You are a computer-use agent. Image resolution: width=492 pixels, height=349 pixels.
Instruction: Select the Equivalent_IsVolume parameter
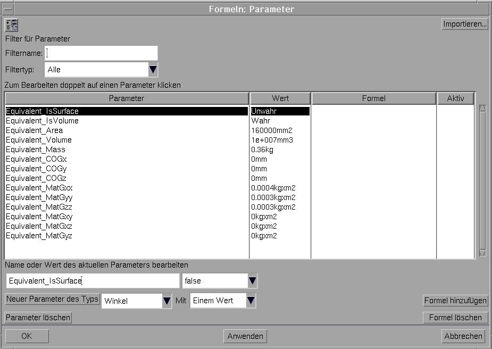tap(42, 121)
